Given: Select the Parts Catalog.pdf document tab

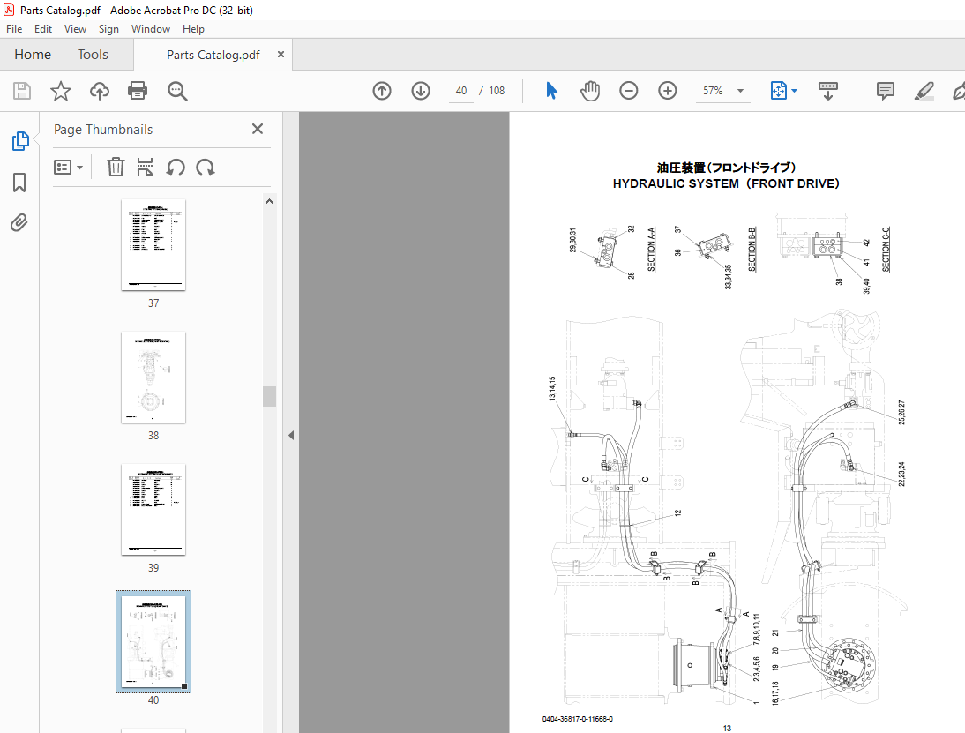Looking at the screenshot, I should 213,55.
